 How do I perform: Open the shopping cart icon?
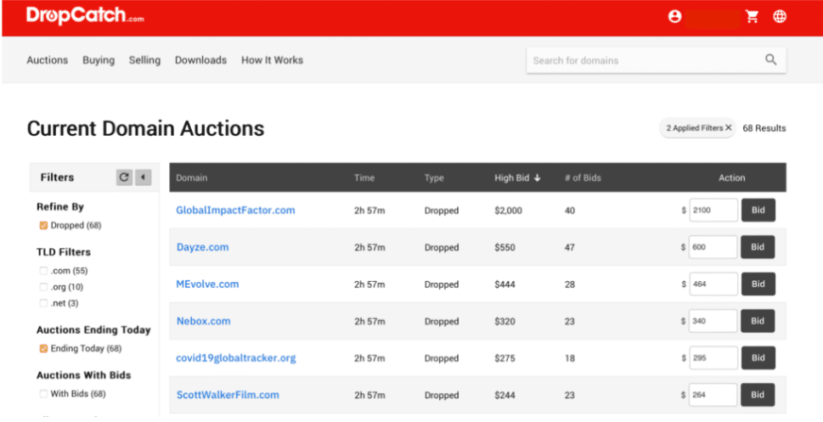pos(753,17)
